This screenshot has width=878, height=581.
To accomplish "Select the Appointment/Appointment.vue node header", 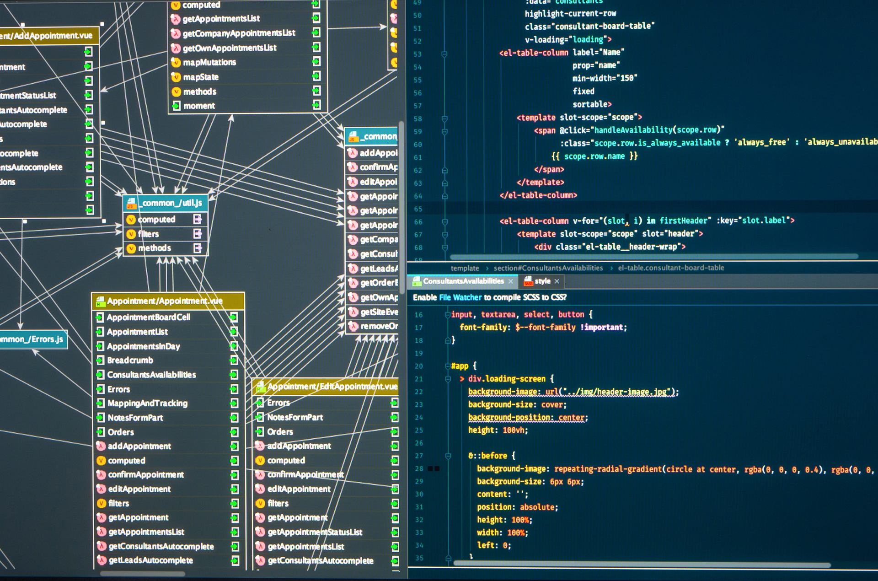I will pyautogui.click(x=168, y=301).
